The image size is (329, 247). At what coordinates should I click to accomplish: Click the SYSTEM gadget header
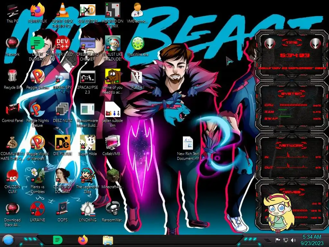(292, 94)
